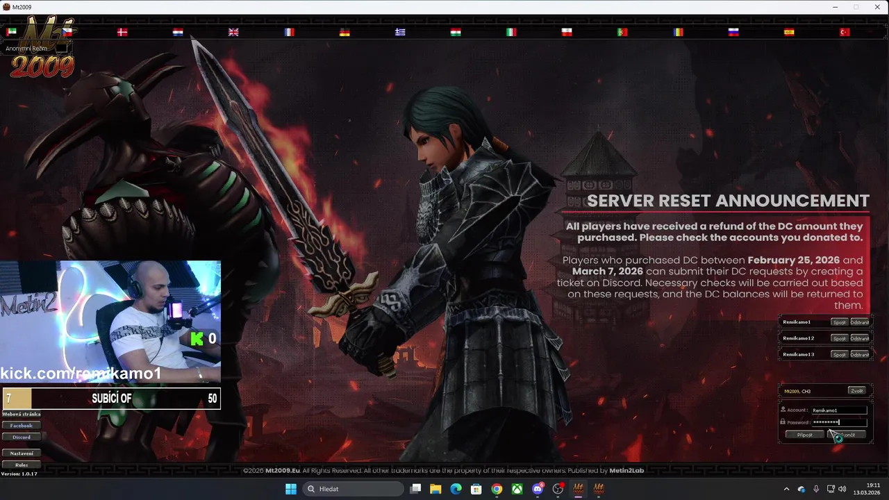Choose the Portuguese flag language
Viewport: 889px width, 500px height.
pos(622,32)
